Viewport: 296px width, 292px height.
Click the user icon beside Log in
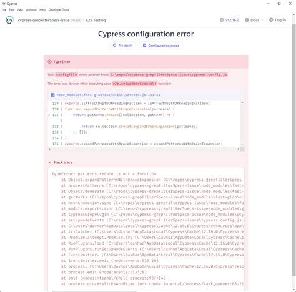tap(271, 20)
